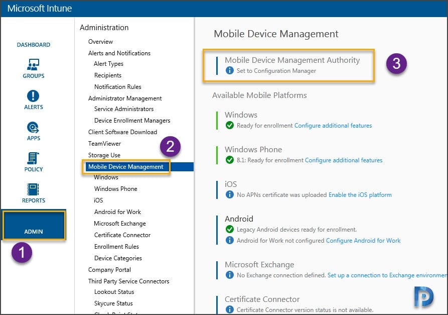Select the Admin workspace tab
448x315 pixels.
click(x=34, y=225)
